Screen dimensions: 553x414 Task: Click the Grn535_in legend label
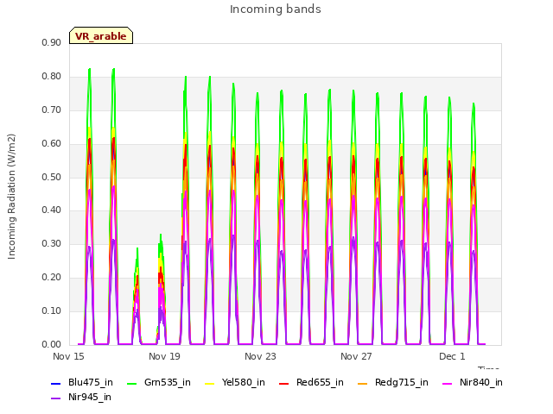coord(168,382)
